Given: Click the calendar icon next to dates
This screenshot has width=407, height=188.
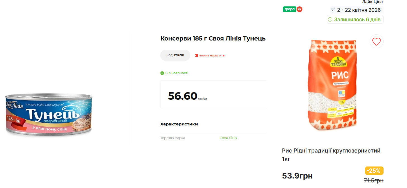Looking at the screenshot, I should (333, 10).
